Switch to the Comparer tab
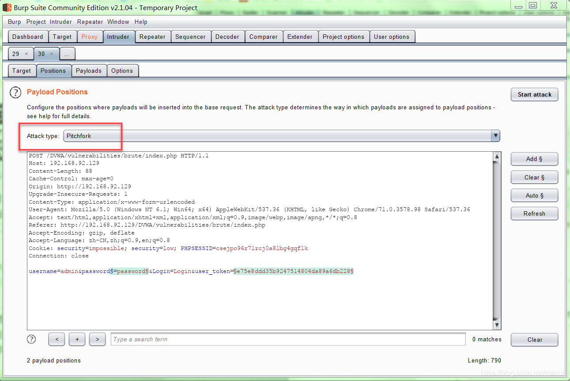Image resolution: width=570 pixels, height=381 pixels. click(x=264, y=37)
